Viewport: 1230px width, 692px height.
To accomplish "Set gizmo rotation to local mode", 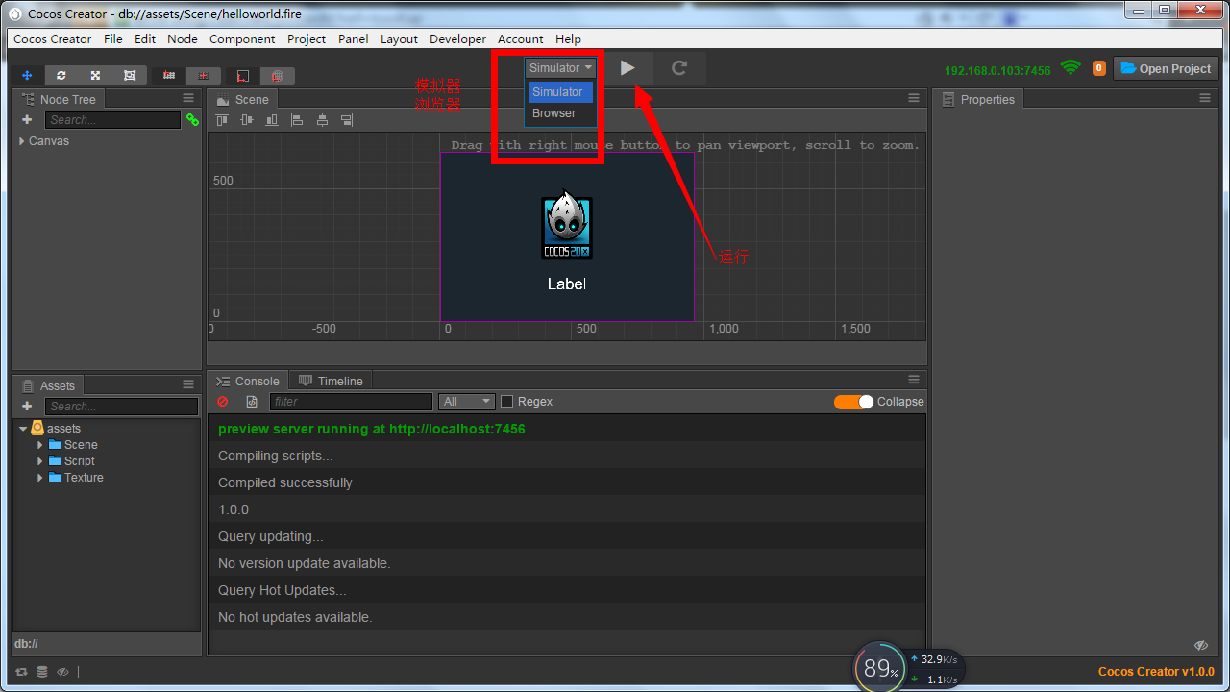I will [x=243, y=75].
